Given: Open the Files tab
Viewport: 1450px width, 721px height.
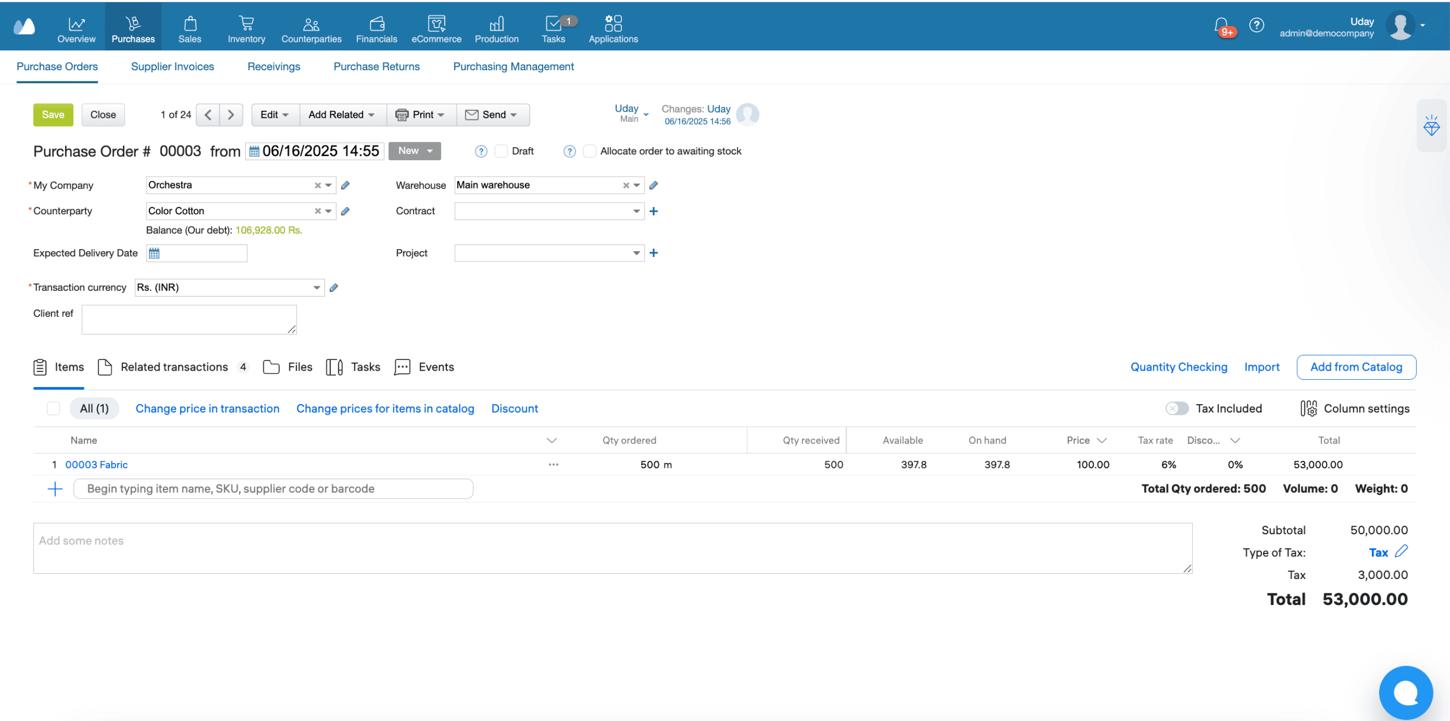Looking at the screenshot, I should tap(288, 367).
